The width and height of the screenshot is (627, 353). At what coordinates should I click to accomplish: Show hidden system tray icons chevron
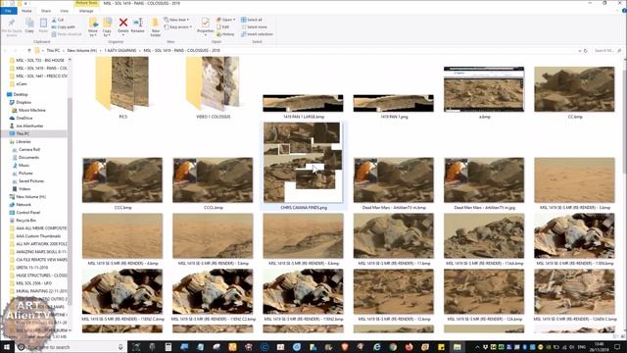(477, 347)
